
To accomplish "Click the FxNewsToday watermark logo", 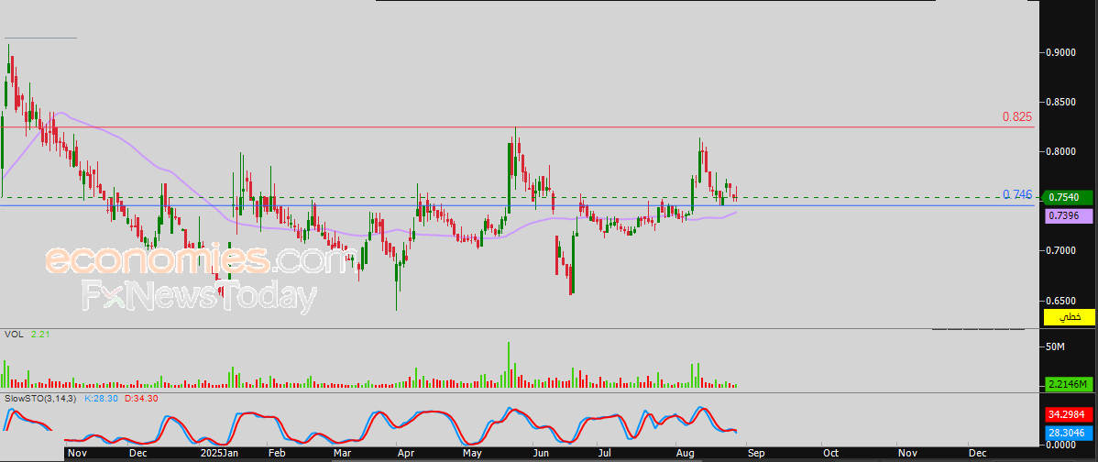I will (x=199, y=297).
